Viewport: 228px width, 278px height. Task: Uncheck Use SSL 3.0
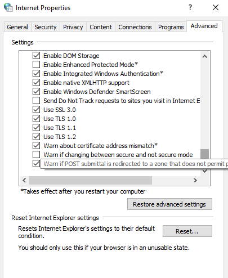[x=36, y=110]
